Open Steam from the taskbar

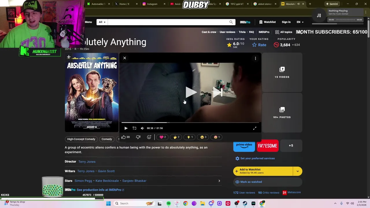tap(245, 203)
